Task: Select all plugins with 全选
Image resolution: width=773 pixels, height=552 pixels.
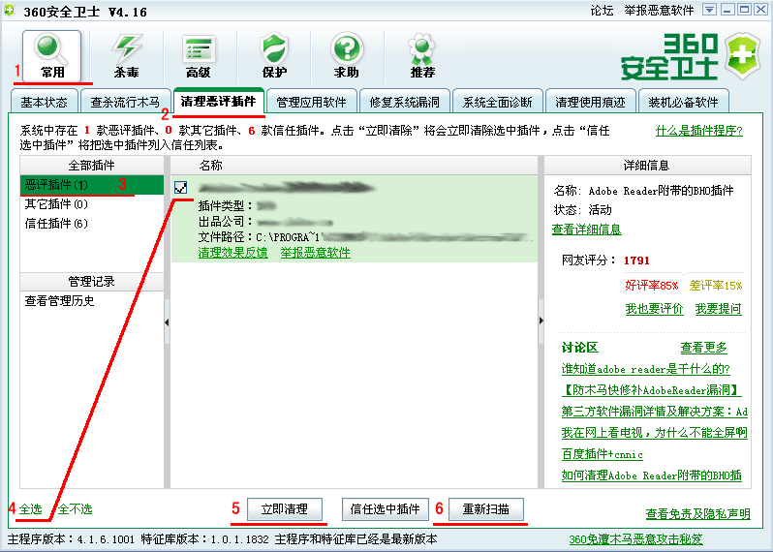Action: tap(30, 508)
